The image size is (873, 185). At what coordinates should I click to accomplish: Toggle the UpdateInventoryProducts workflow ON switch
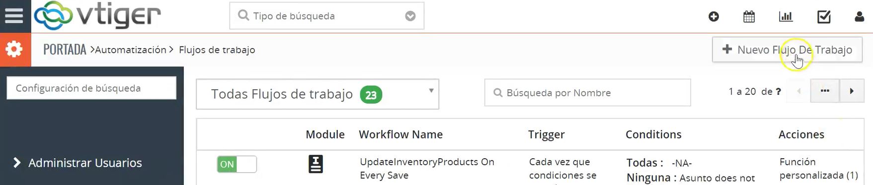[237, 164]
